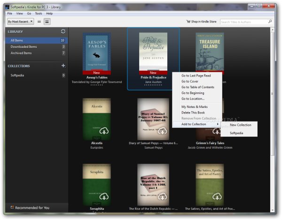Select Downloaded Items in Library sidebar

[x=23, y=47]
